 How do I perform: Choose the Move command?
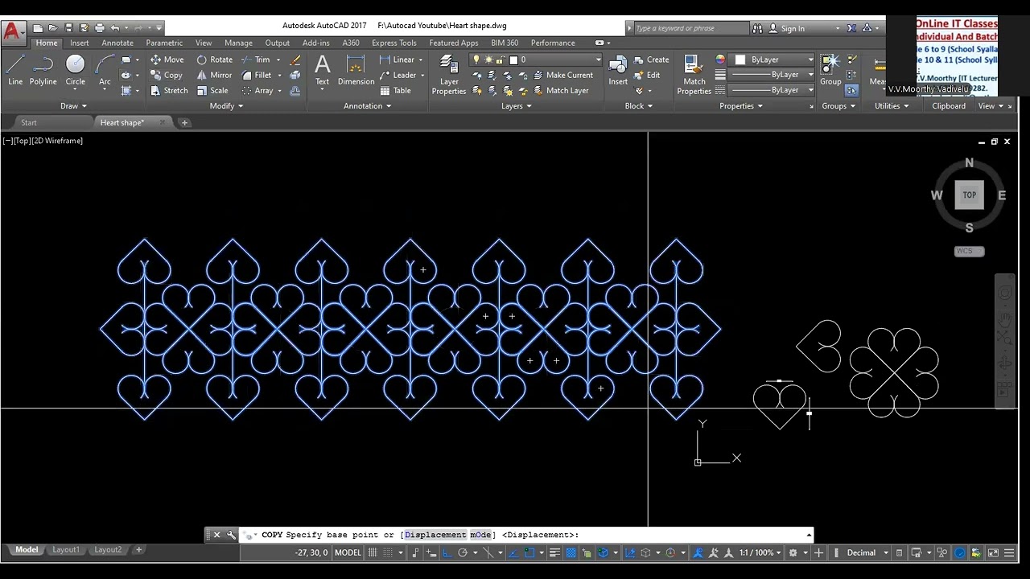click(167, 60)
